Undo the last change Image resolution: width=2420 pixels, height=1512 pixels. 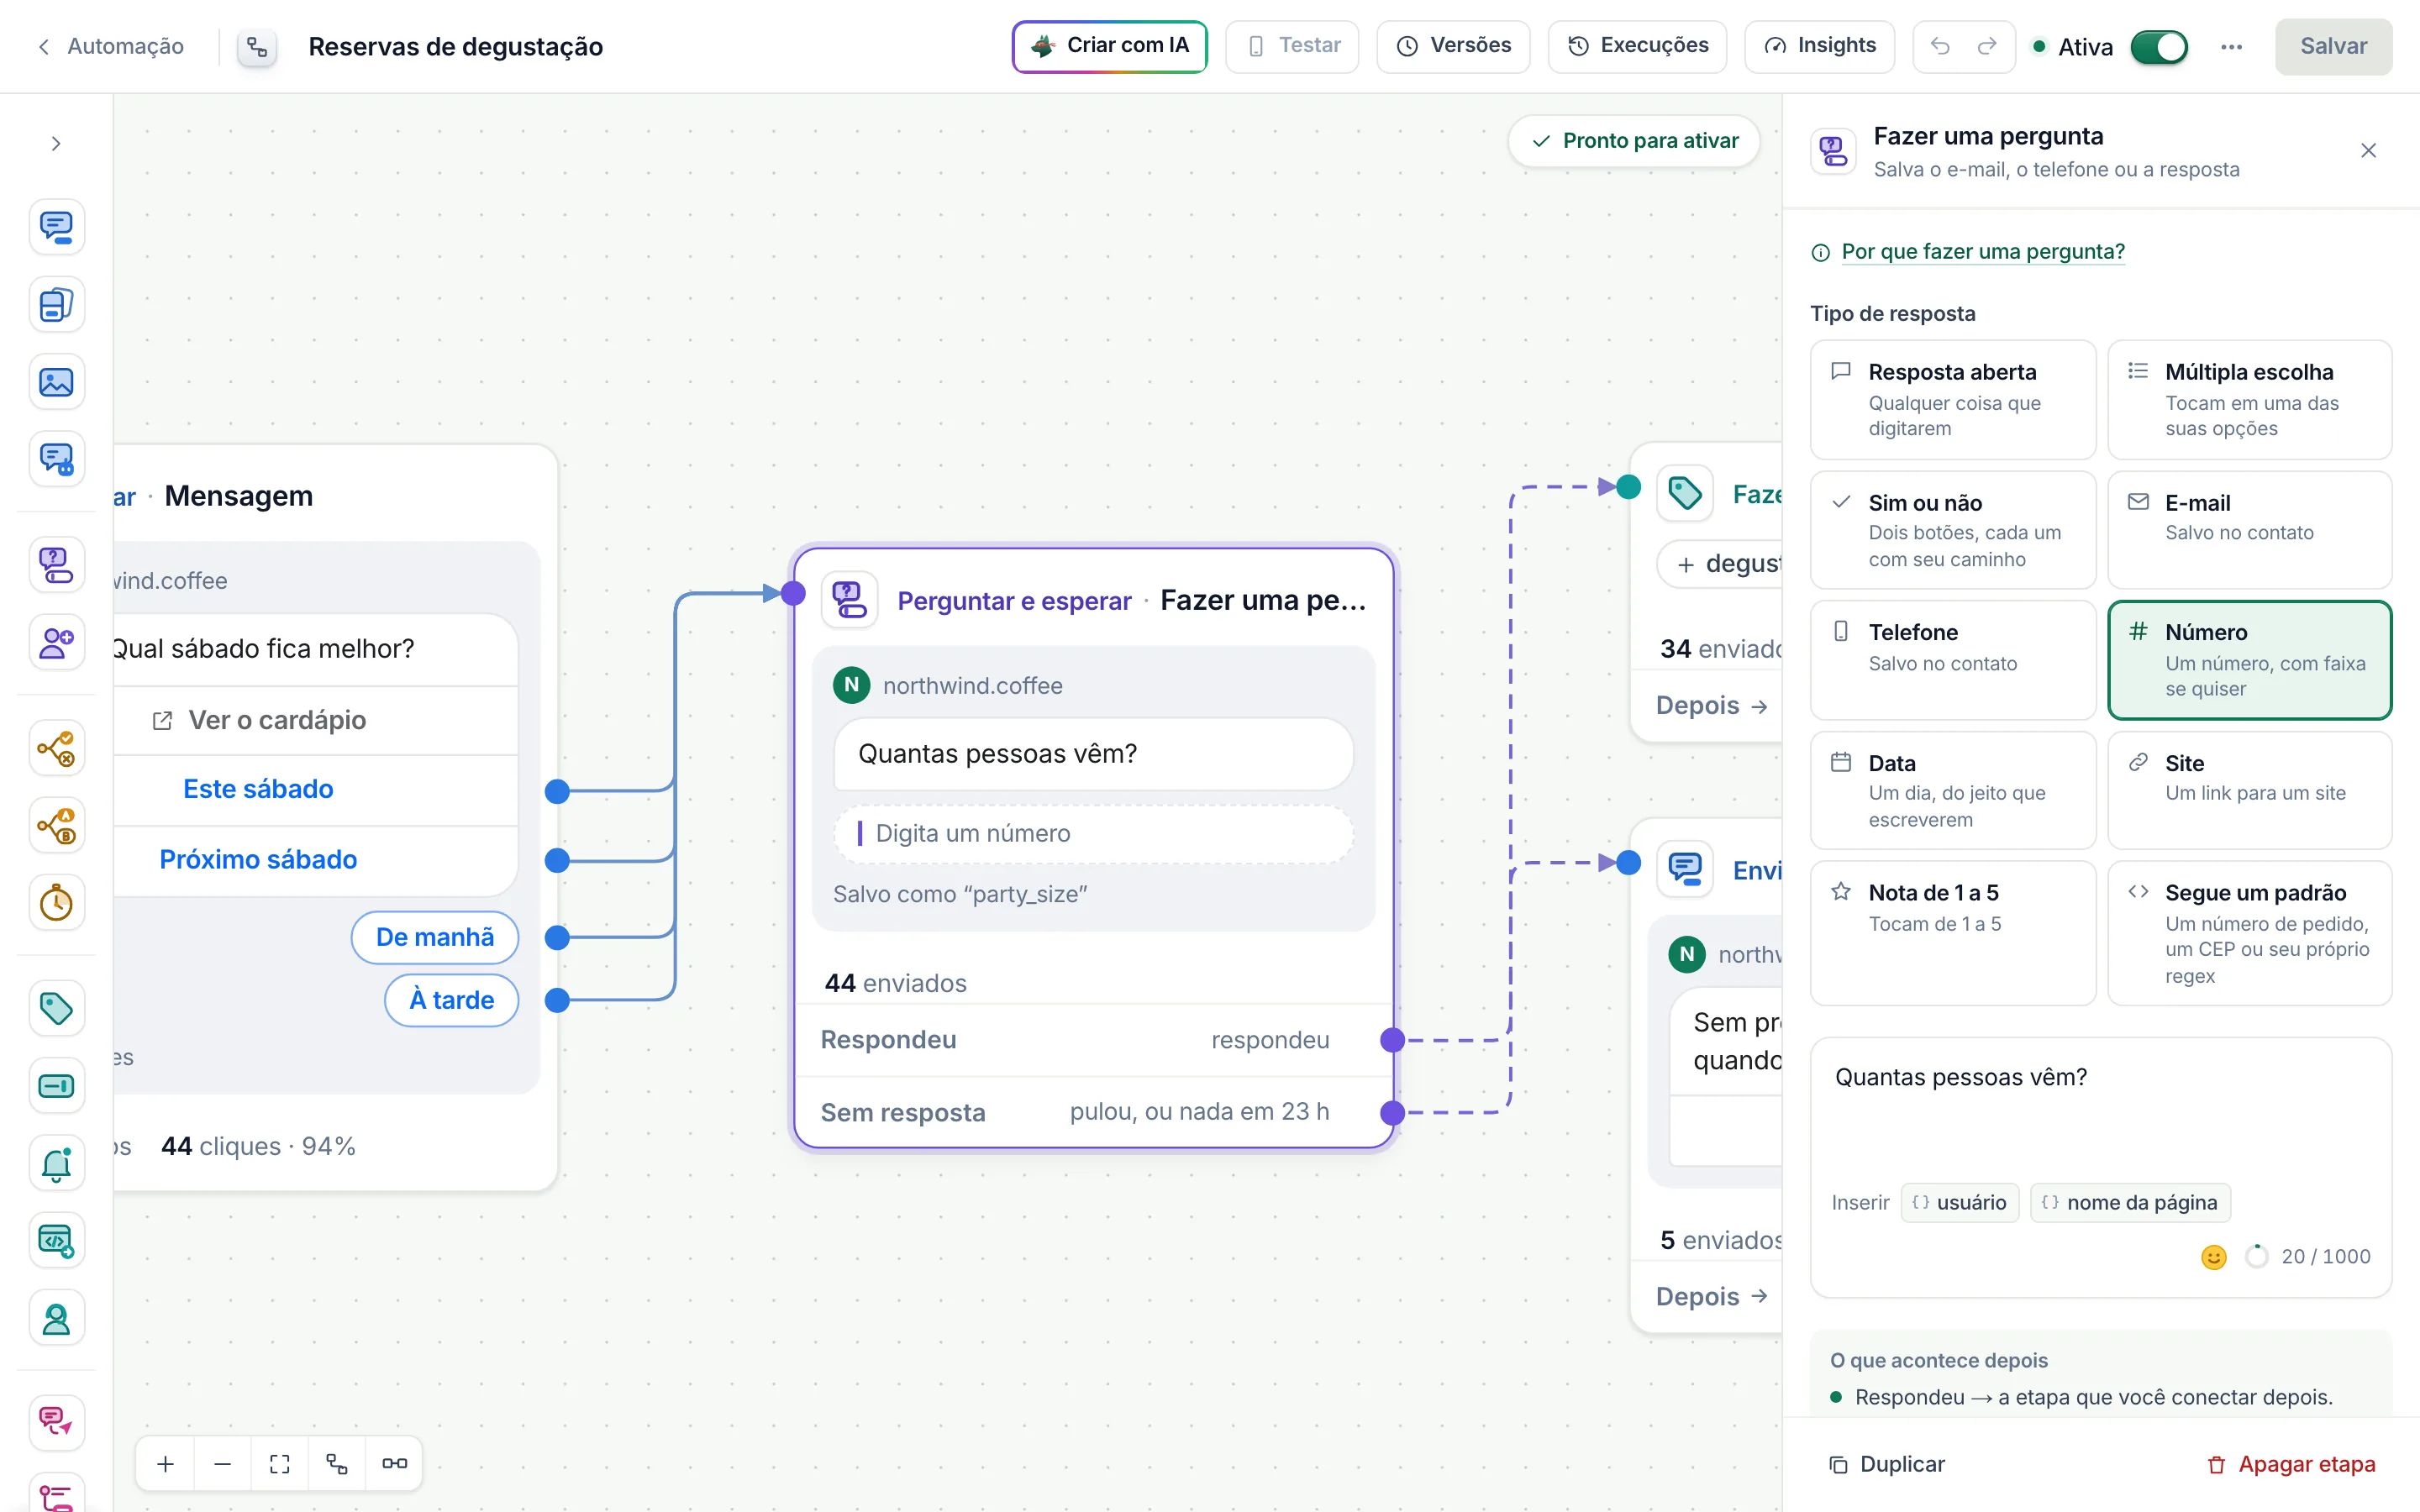1940,46
